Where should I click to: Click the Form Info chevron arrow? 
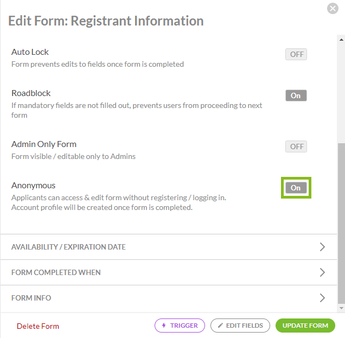tap(322, 298)
